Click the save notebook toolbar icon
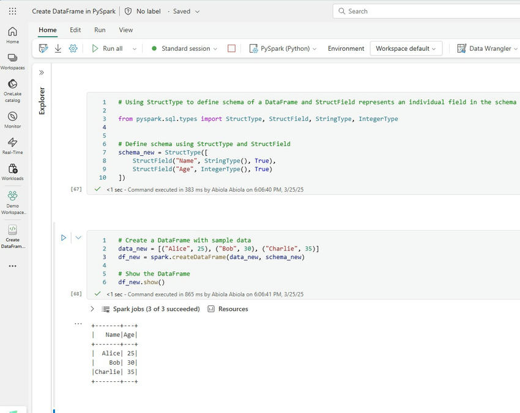This screenshot has height=413, width=520. coord(43,48)
